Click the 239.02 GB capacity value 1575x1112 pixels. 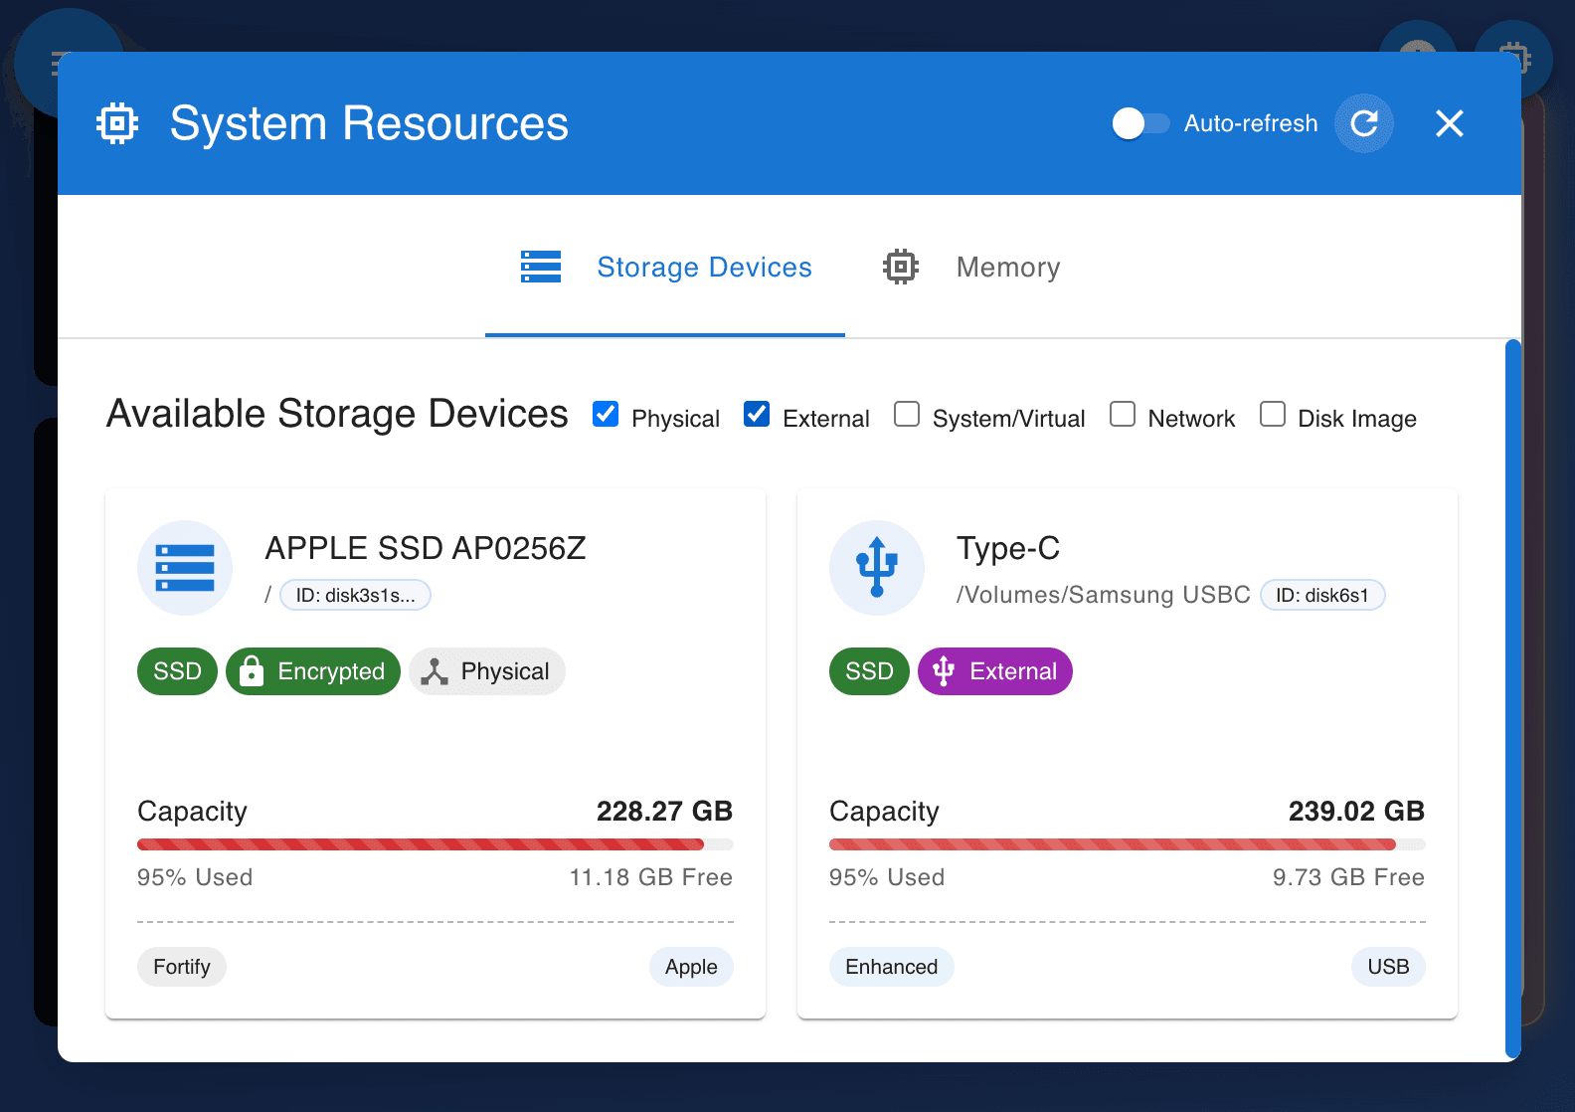(1356, 812)
